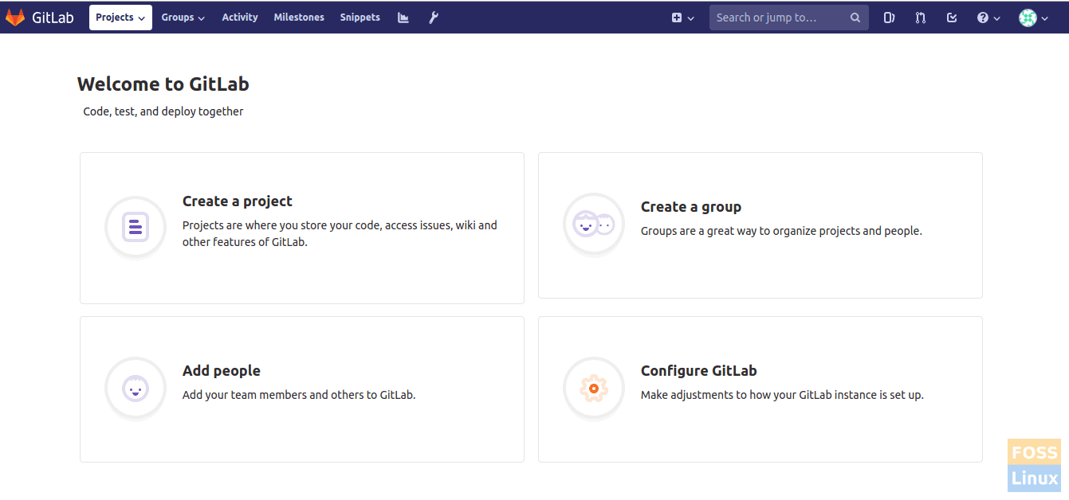1069x500 pixels.
Task: Expand the chevron beside the plus icon
Action: pos(690,18)
